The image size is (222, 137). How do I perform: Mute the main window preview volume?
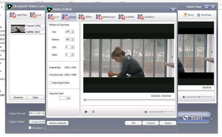point(184,97)
